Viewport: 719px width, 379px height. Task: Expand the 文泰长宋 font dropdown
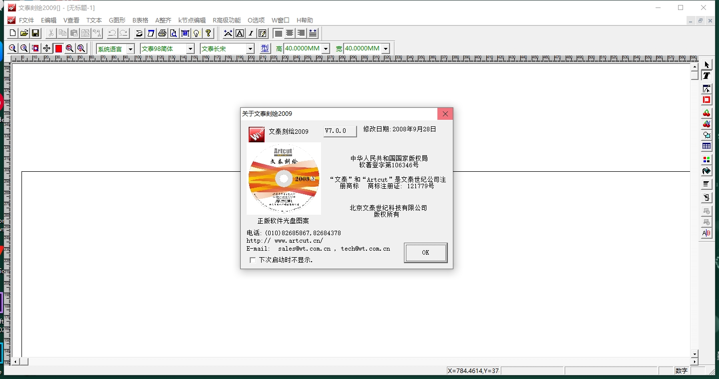coord(250,49)
